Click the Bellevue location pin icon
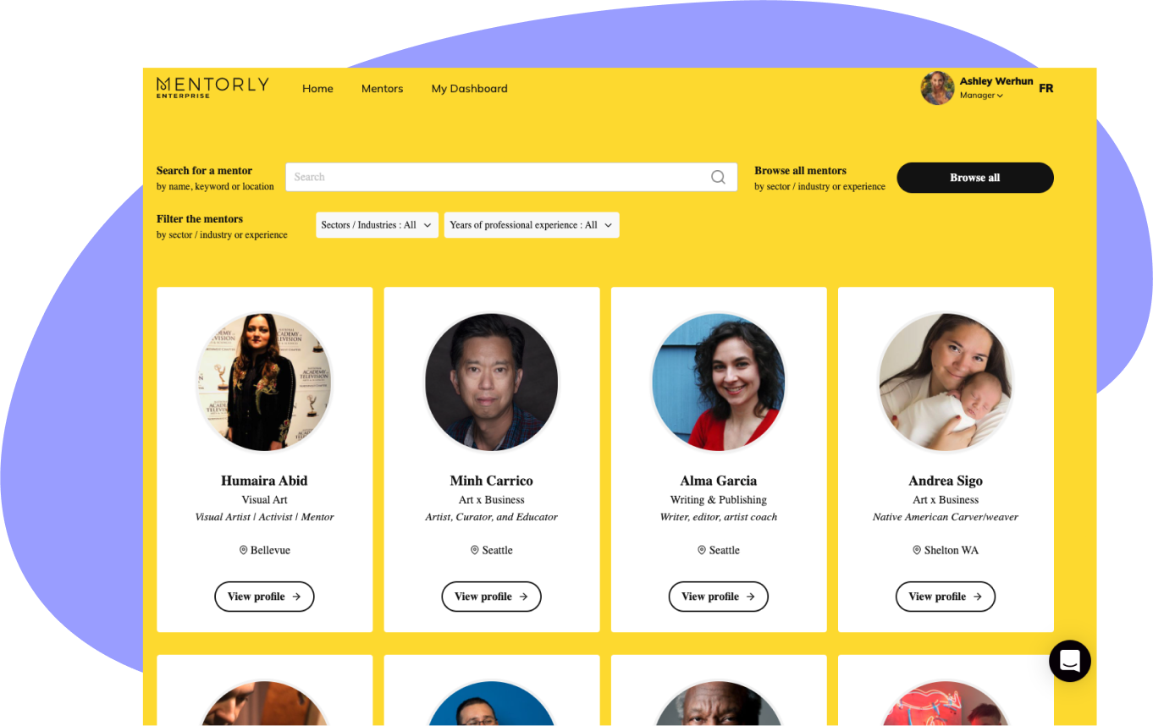 pyautogui.click(x=243, y=550)
